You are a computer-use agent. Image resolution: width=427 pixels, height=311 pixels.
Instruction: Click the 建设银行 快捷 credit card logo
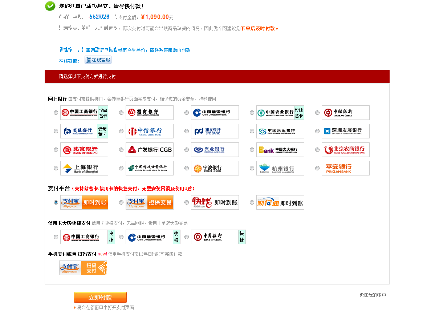click(x=153, y=237)
